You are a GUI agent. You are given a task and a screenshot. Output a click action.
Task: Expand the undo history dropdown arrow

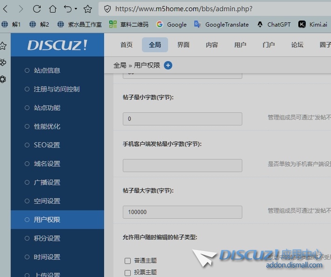click(x=76, y=9)
